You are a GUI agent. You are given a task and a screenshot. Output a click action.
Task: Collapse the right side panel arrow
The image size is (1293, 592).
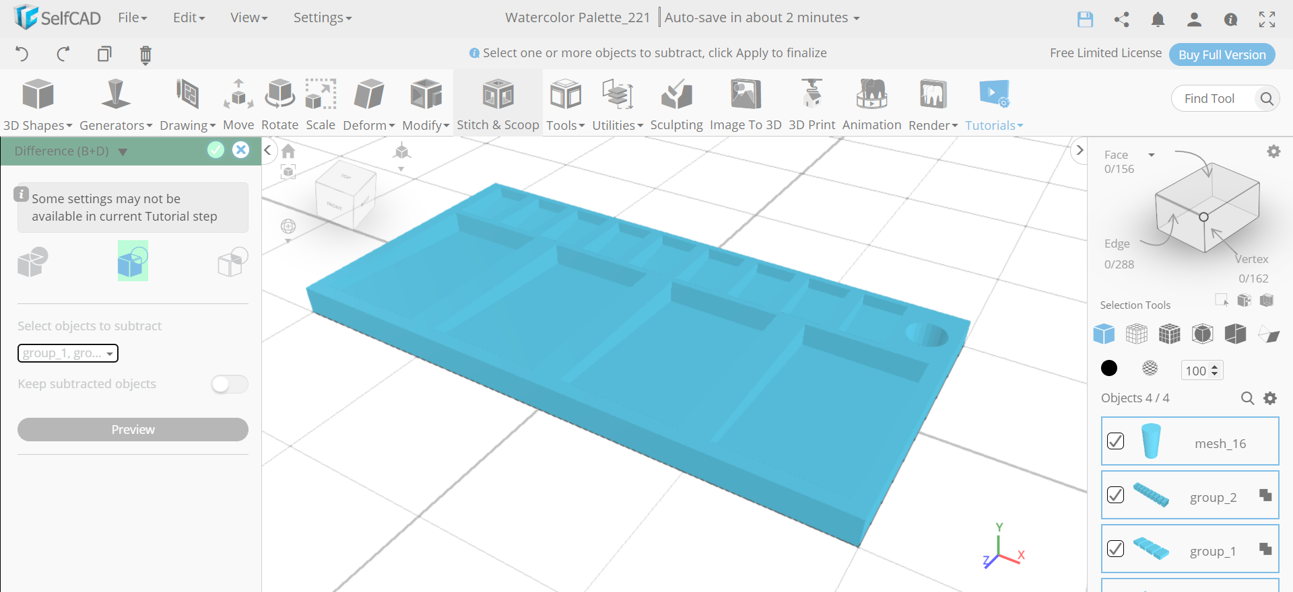1080,150
